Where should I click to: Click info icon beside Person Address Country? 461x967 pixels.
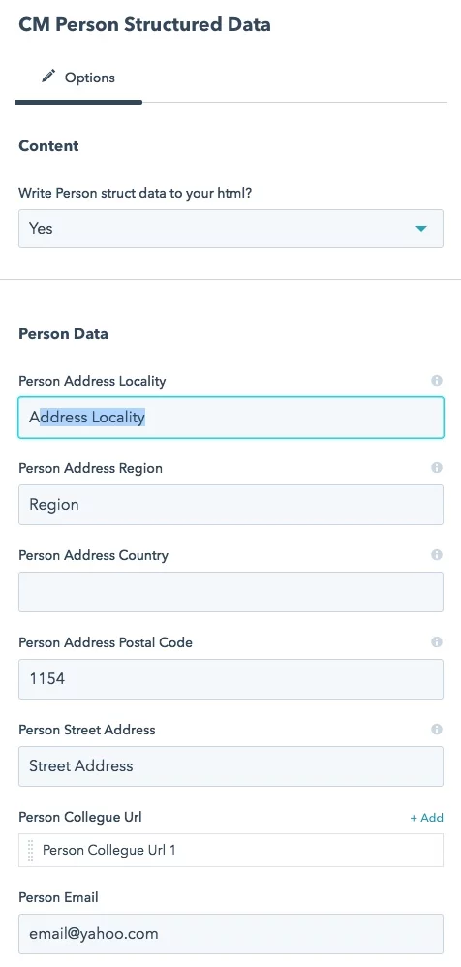coord(437,554)
